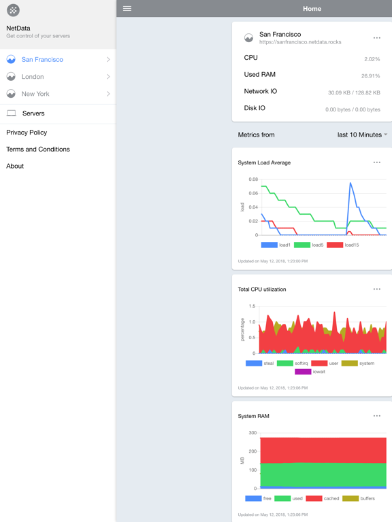392x522 pixels.
Task: Click the Metrics from label
Action: 257,135
